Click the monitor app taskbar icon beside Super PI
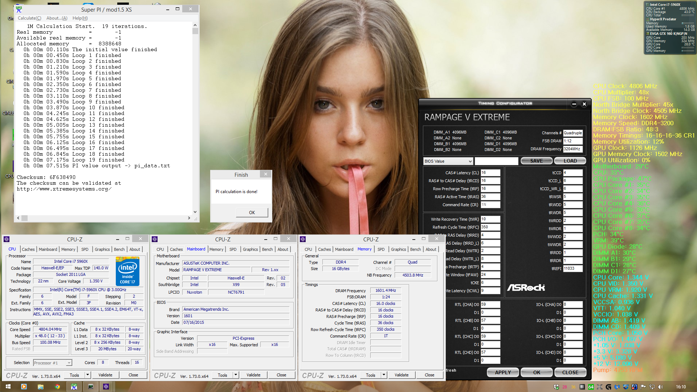 [91, 387]
